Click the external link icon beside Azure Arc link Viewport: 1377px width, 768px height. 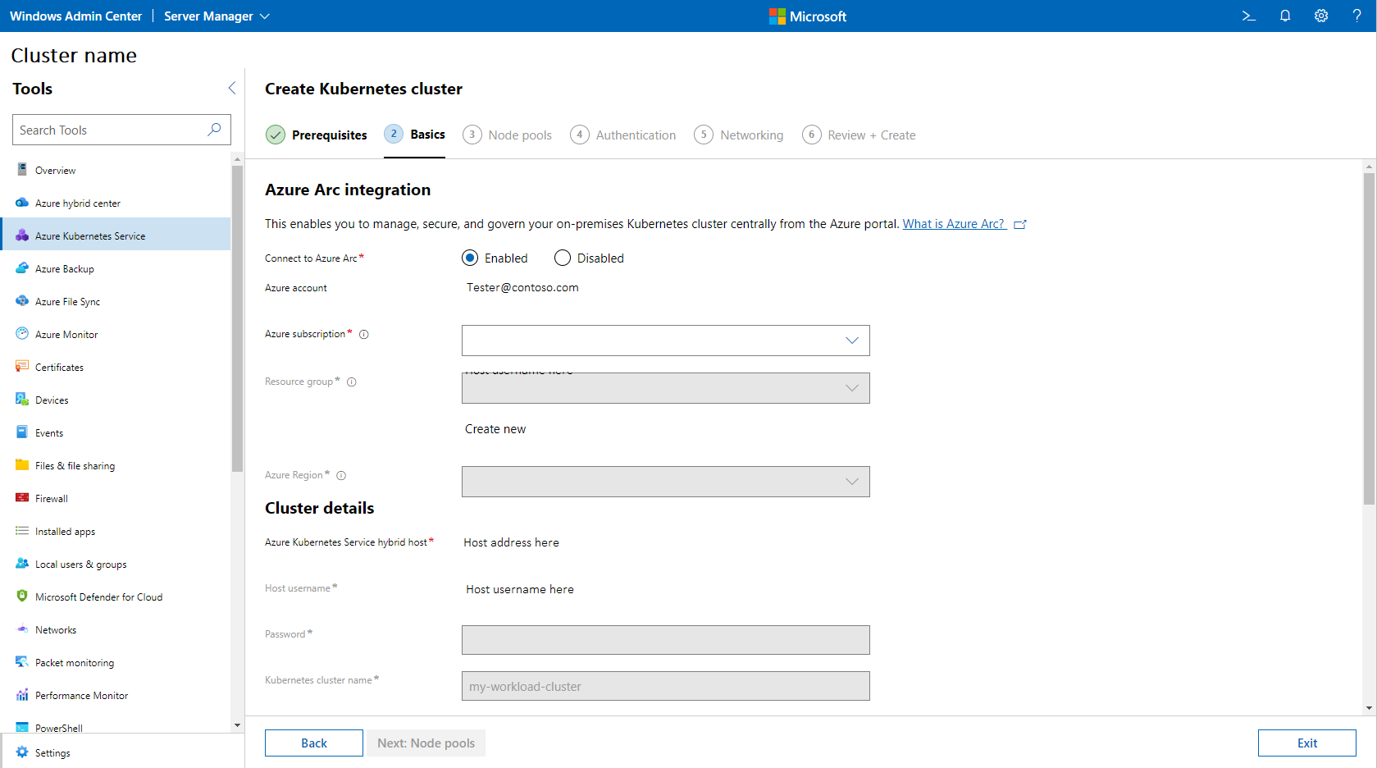tap(1020, 224)
